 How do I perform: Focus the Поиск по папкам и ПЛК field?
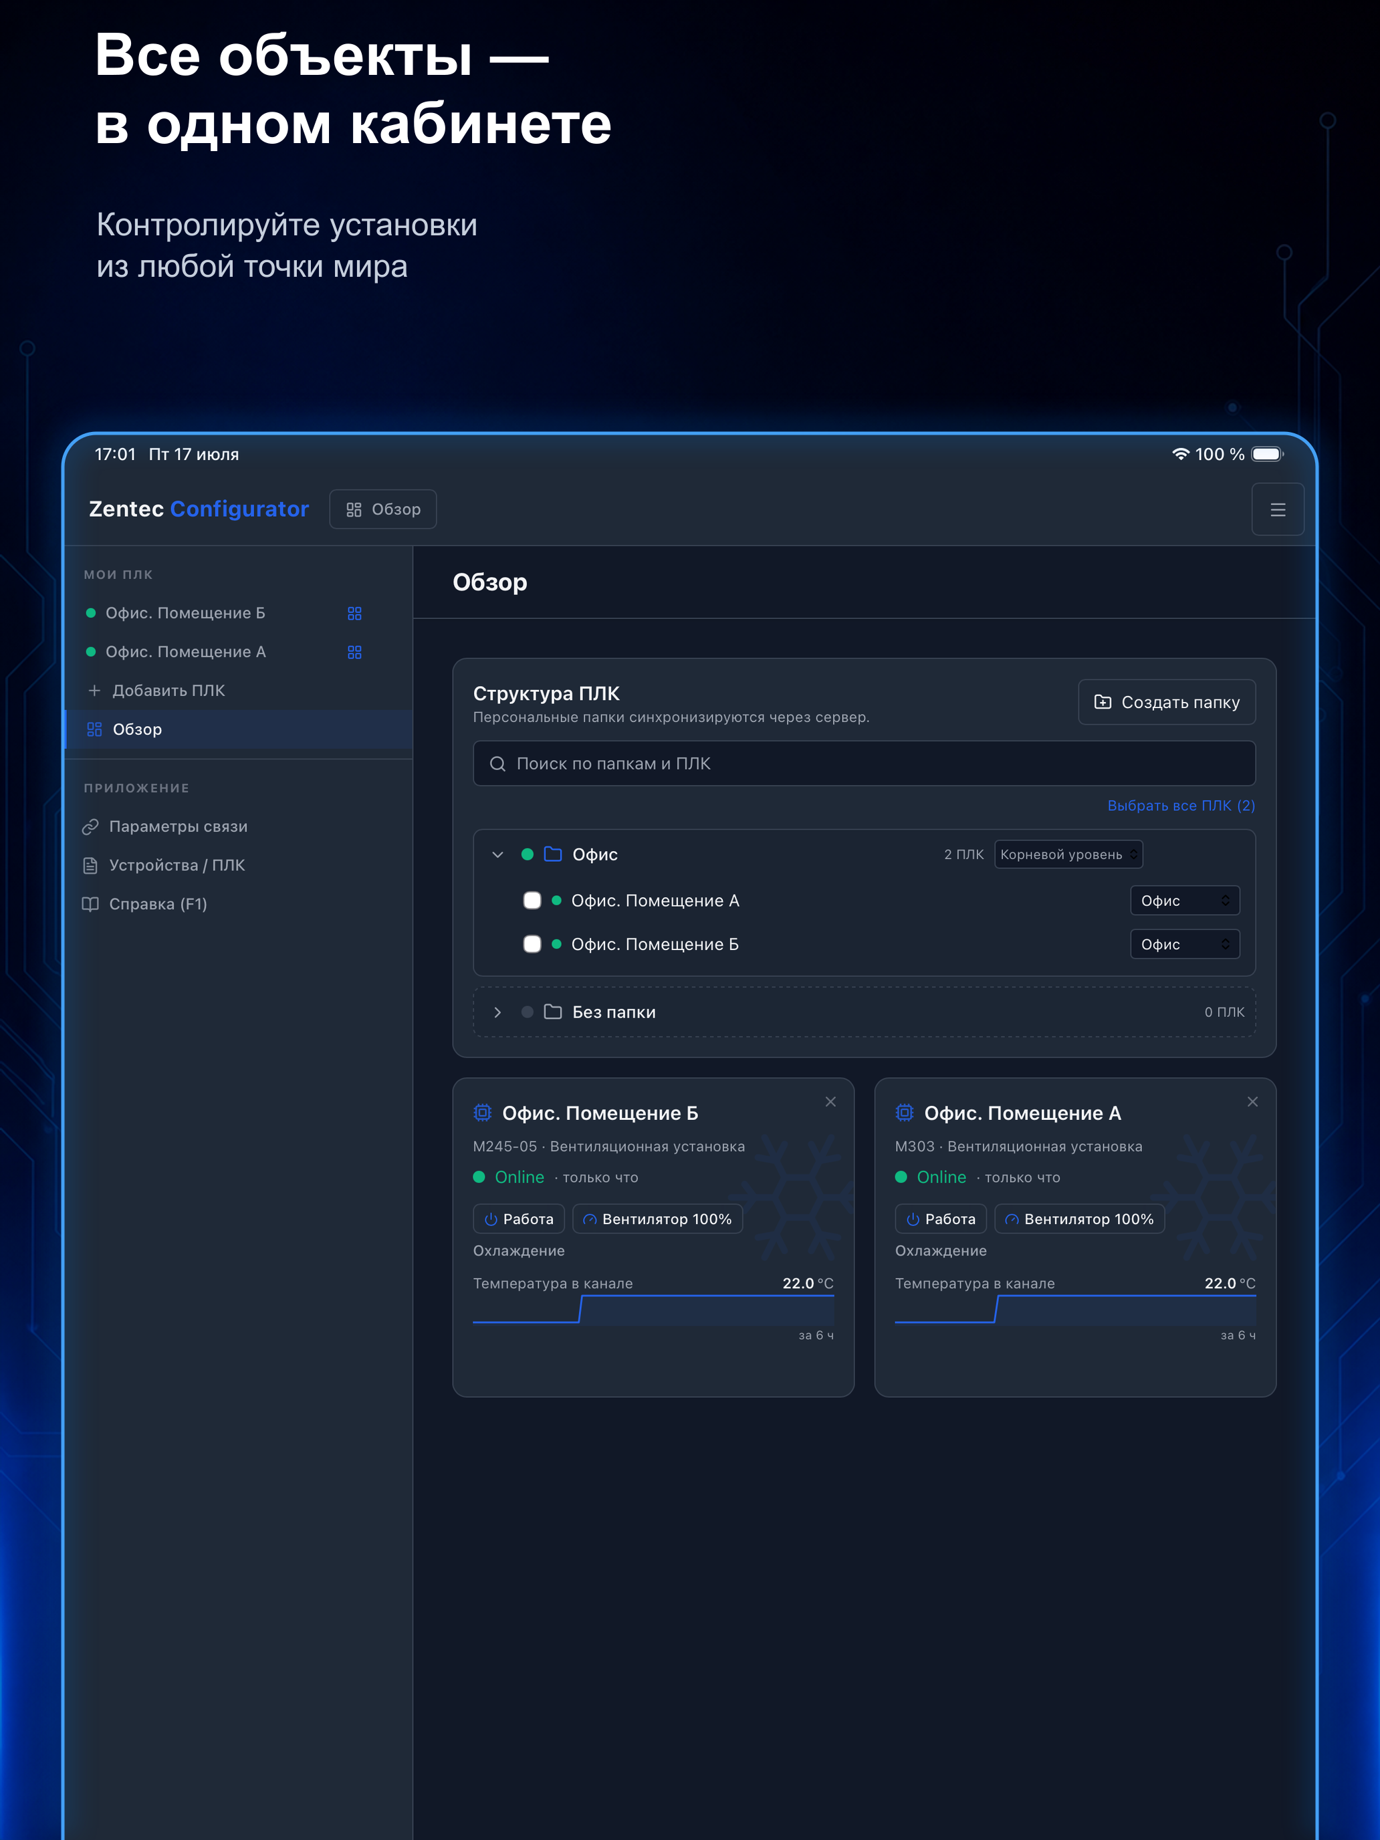point(863,764)
